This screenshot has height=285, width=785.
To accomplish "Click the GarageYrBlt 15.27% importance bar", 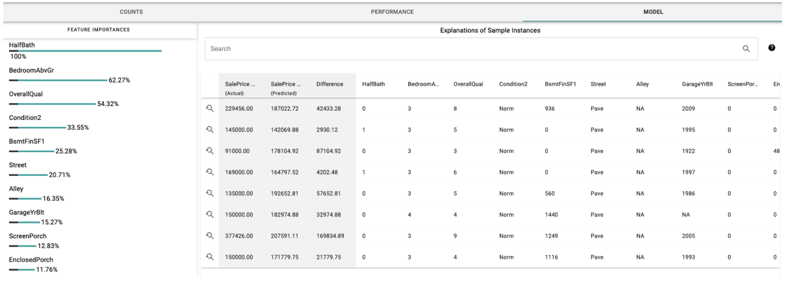I will 25,222.
